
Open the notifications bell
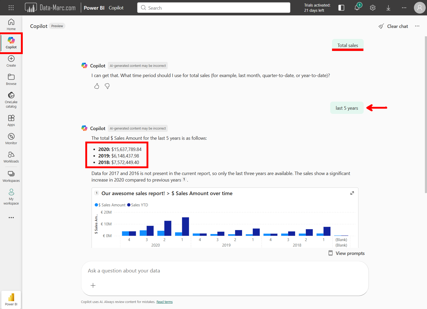point(357,8)
